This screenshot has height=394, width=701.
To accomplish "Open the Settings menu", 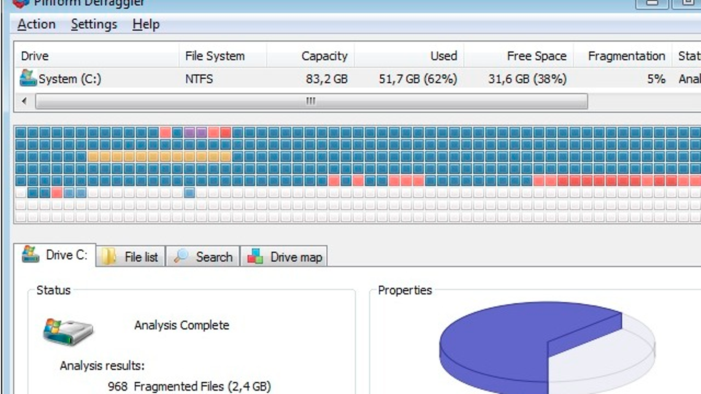I will [x=94, y=25].
